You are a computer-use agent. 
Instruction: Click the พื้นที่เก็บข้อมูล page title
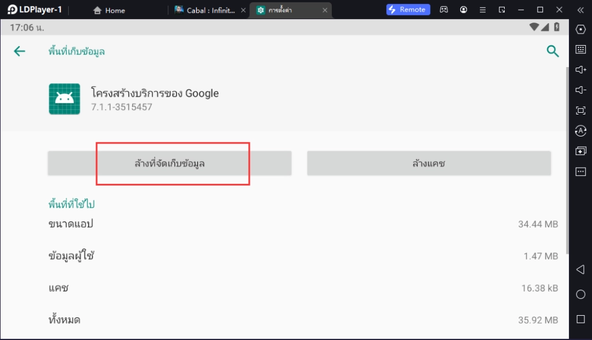click(77, 51)
